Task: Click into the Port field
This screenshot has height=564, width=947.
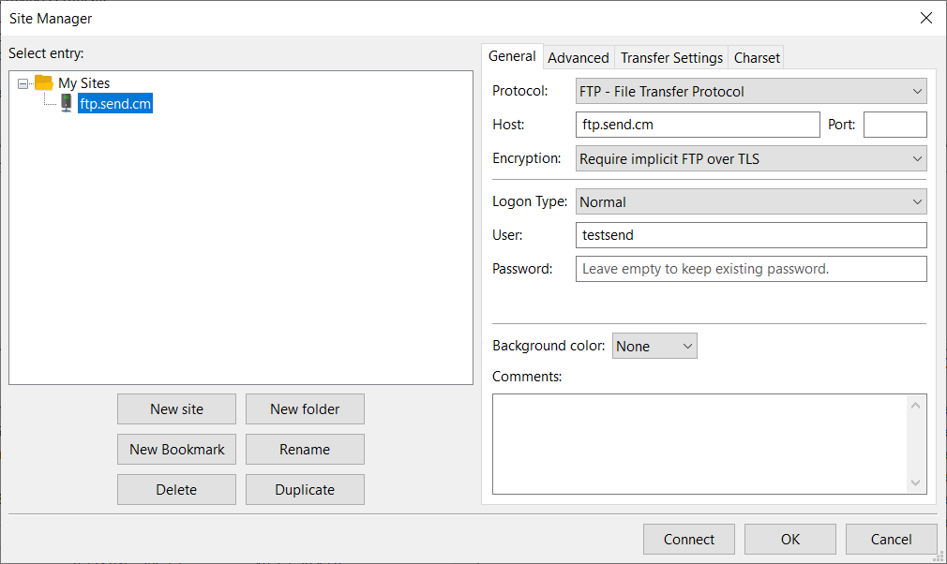Action: pyautogui.click(x=895, y=125)
